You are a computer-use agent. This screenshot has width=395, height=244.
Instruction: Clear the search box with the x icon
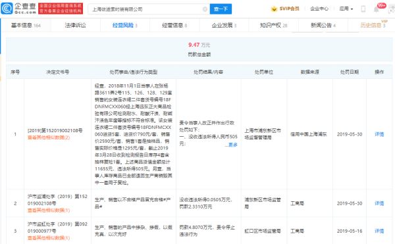pos(205,9)
